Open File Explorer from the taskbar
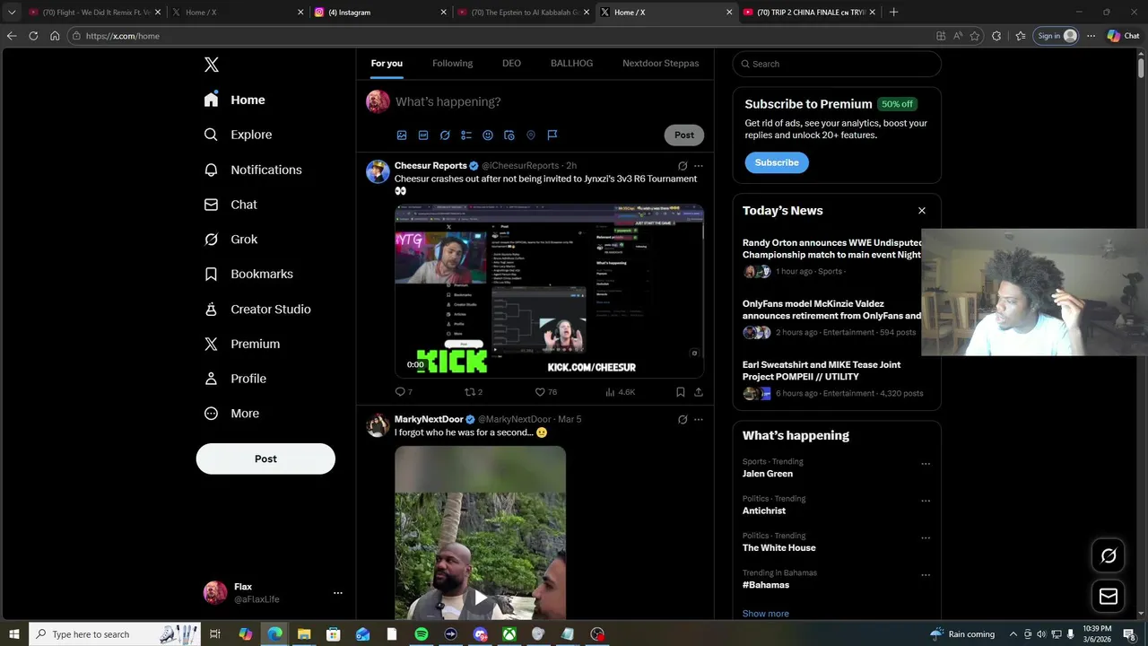This screenshot has width=1148, height=646. click(304, 634)
